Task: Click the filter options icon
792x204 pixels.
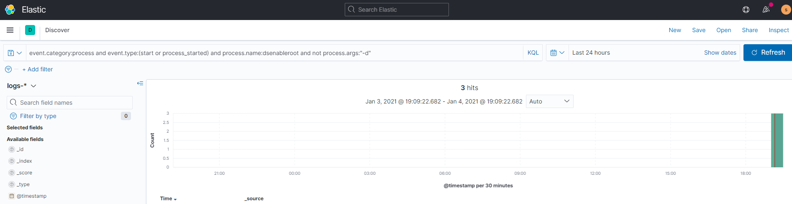Action: click(x=8, y=69)
